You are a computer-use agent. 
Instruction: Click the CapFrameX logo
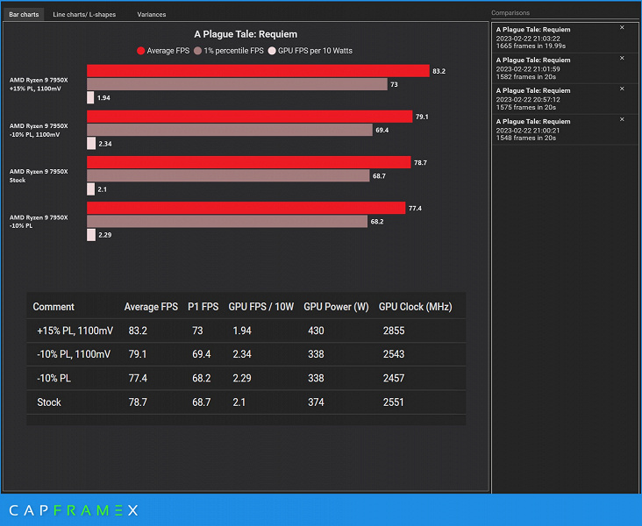(x=74, y=510)
